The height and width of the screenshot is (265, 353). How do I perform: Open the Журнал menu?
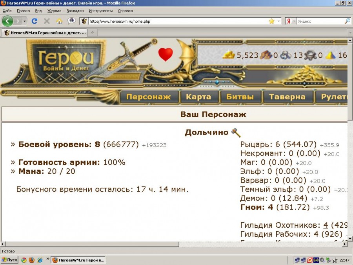coord(54,11)
